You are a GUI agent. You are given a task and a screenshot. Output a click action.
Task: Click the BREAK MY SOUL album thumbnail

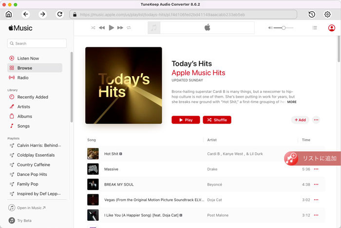[x=93, y=185]
